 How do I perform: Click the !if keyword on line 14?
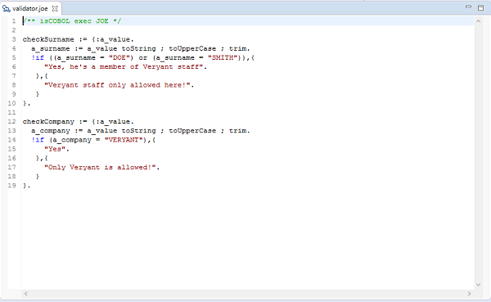click(x=38, y=140)
